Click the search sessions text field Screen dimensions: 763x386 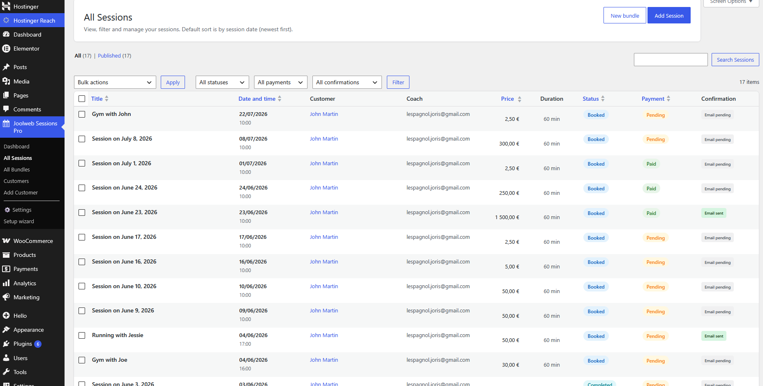[x=671, y=60]
